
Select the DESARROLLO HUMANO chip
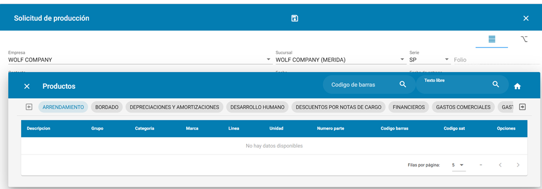point(257,107)
